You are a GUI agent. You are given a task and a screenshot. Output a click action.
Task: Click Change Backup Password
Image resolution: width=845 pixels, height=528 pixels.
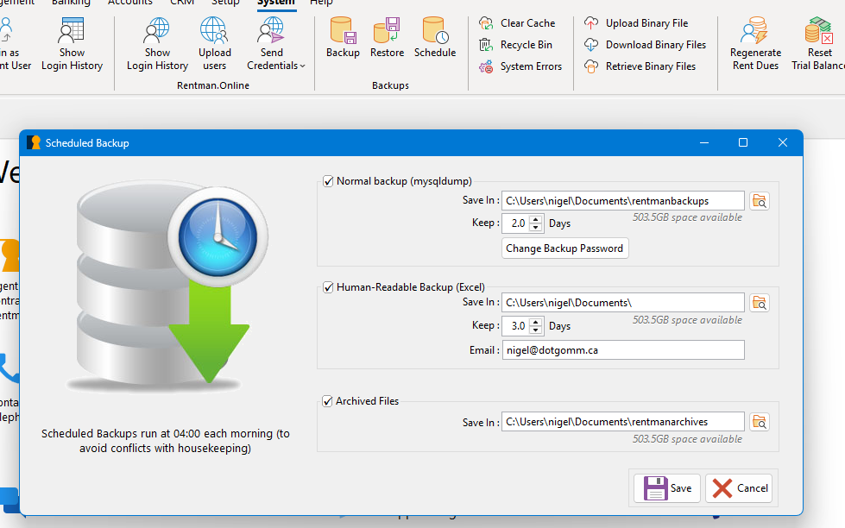564,248
